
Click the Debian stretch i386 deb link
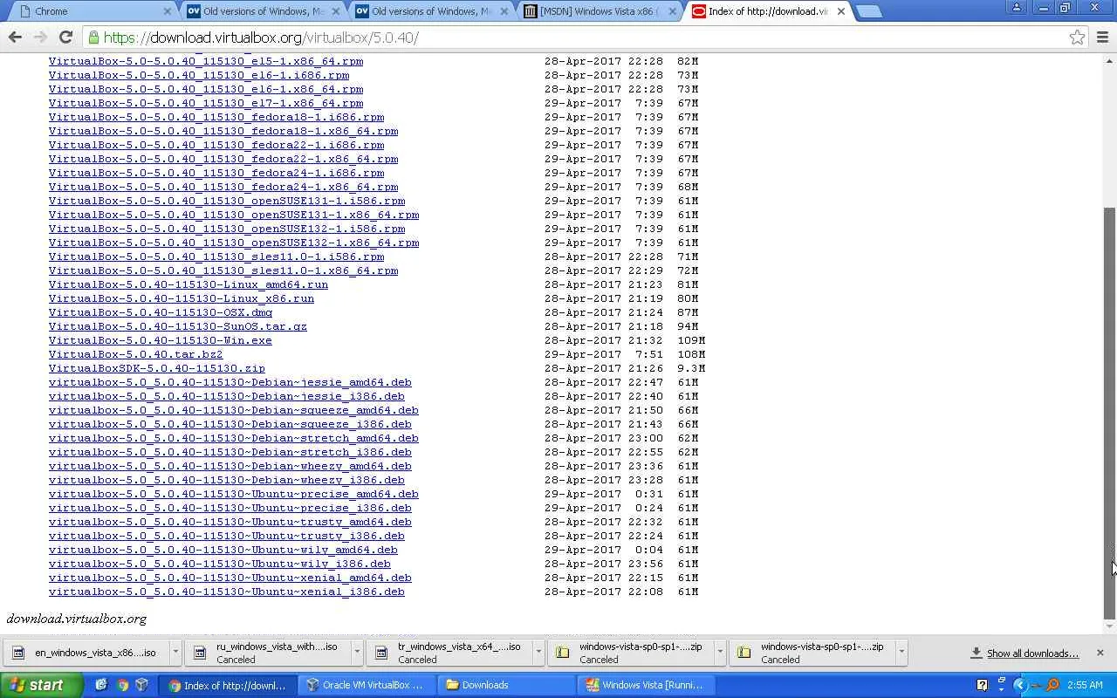(230, 452)
